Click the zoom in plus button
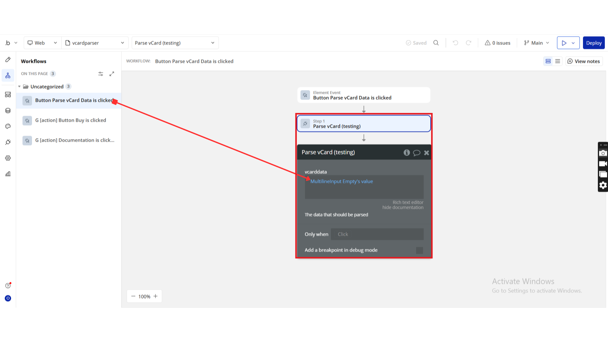 coord(155,296)
